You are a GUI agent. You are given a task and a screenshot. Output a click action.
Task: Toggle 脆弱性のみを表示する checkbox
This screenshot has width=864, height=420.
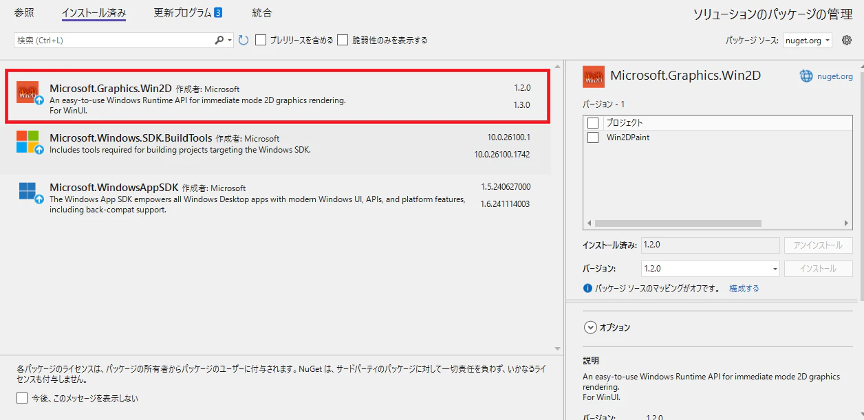343,41
